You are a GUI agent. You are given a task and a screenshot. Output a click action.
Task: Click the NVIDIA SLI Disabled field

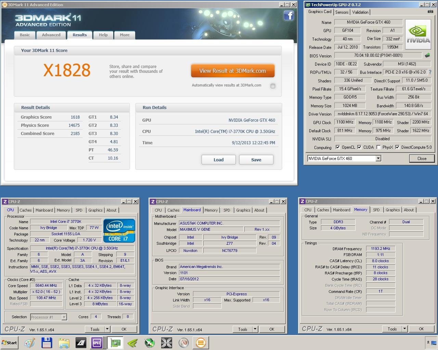382,139
